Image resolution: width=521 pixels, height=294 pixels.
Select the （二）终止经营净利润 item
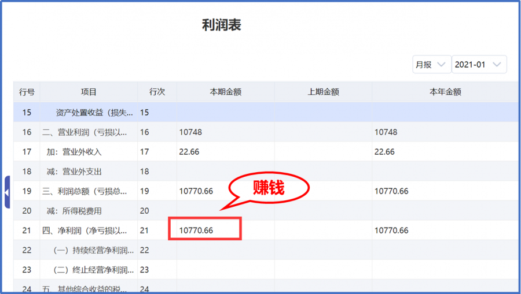(93, 270)
